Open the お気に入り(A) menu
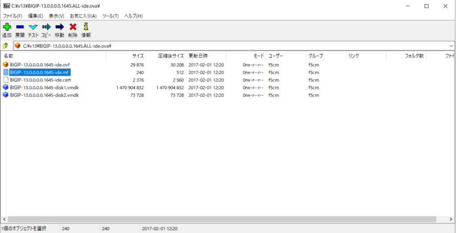Image resolution: width=456 pixels, height=233 pixels. tap(83, 16)
